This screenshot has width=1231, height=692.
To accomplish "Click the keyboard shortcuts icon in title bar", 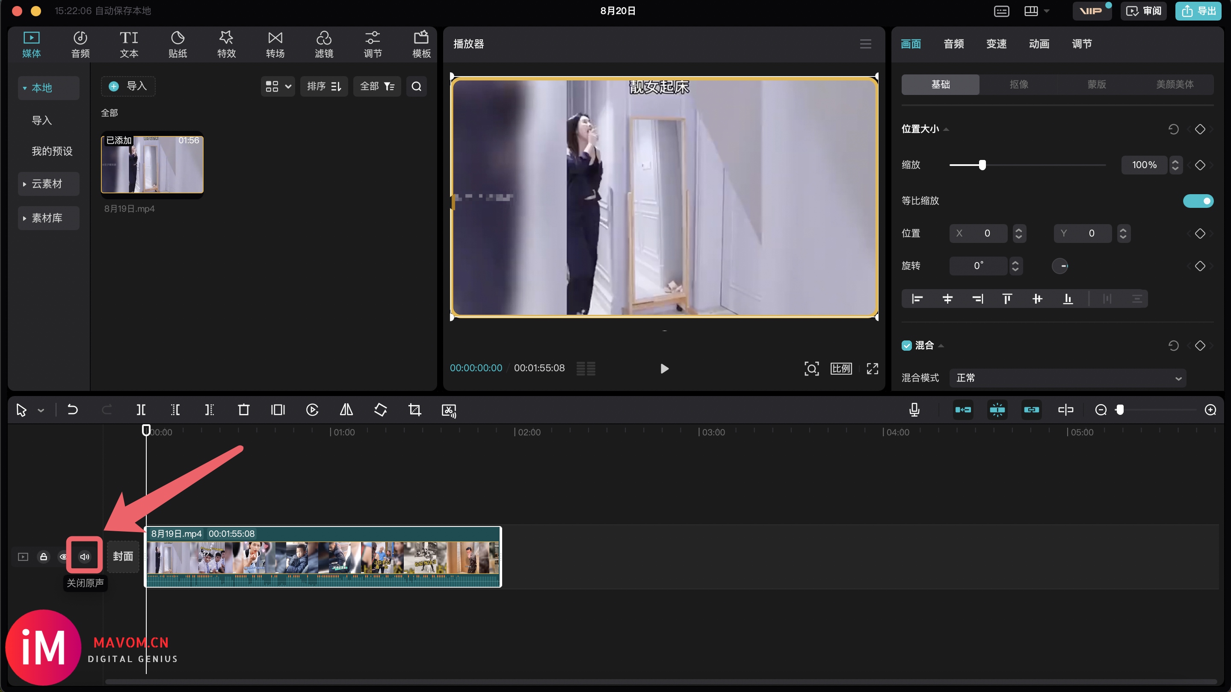I will pyautogui.click(x=1001, y=11).
